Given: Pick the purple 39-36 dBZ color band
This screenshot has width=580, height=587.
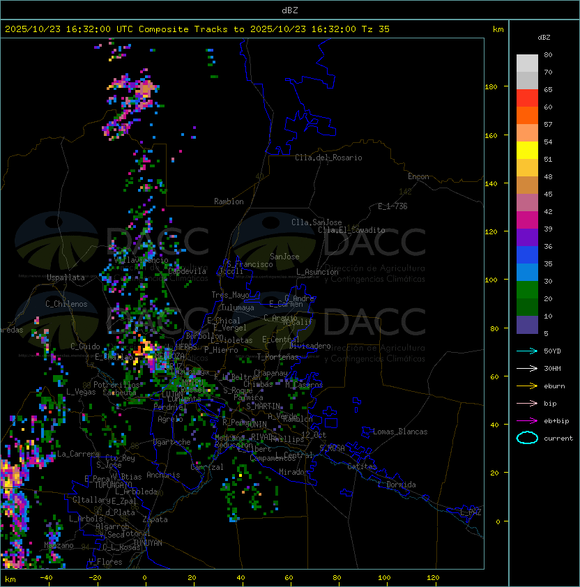Looking at the screenshot, I should (527, 237).
